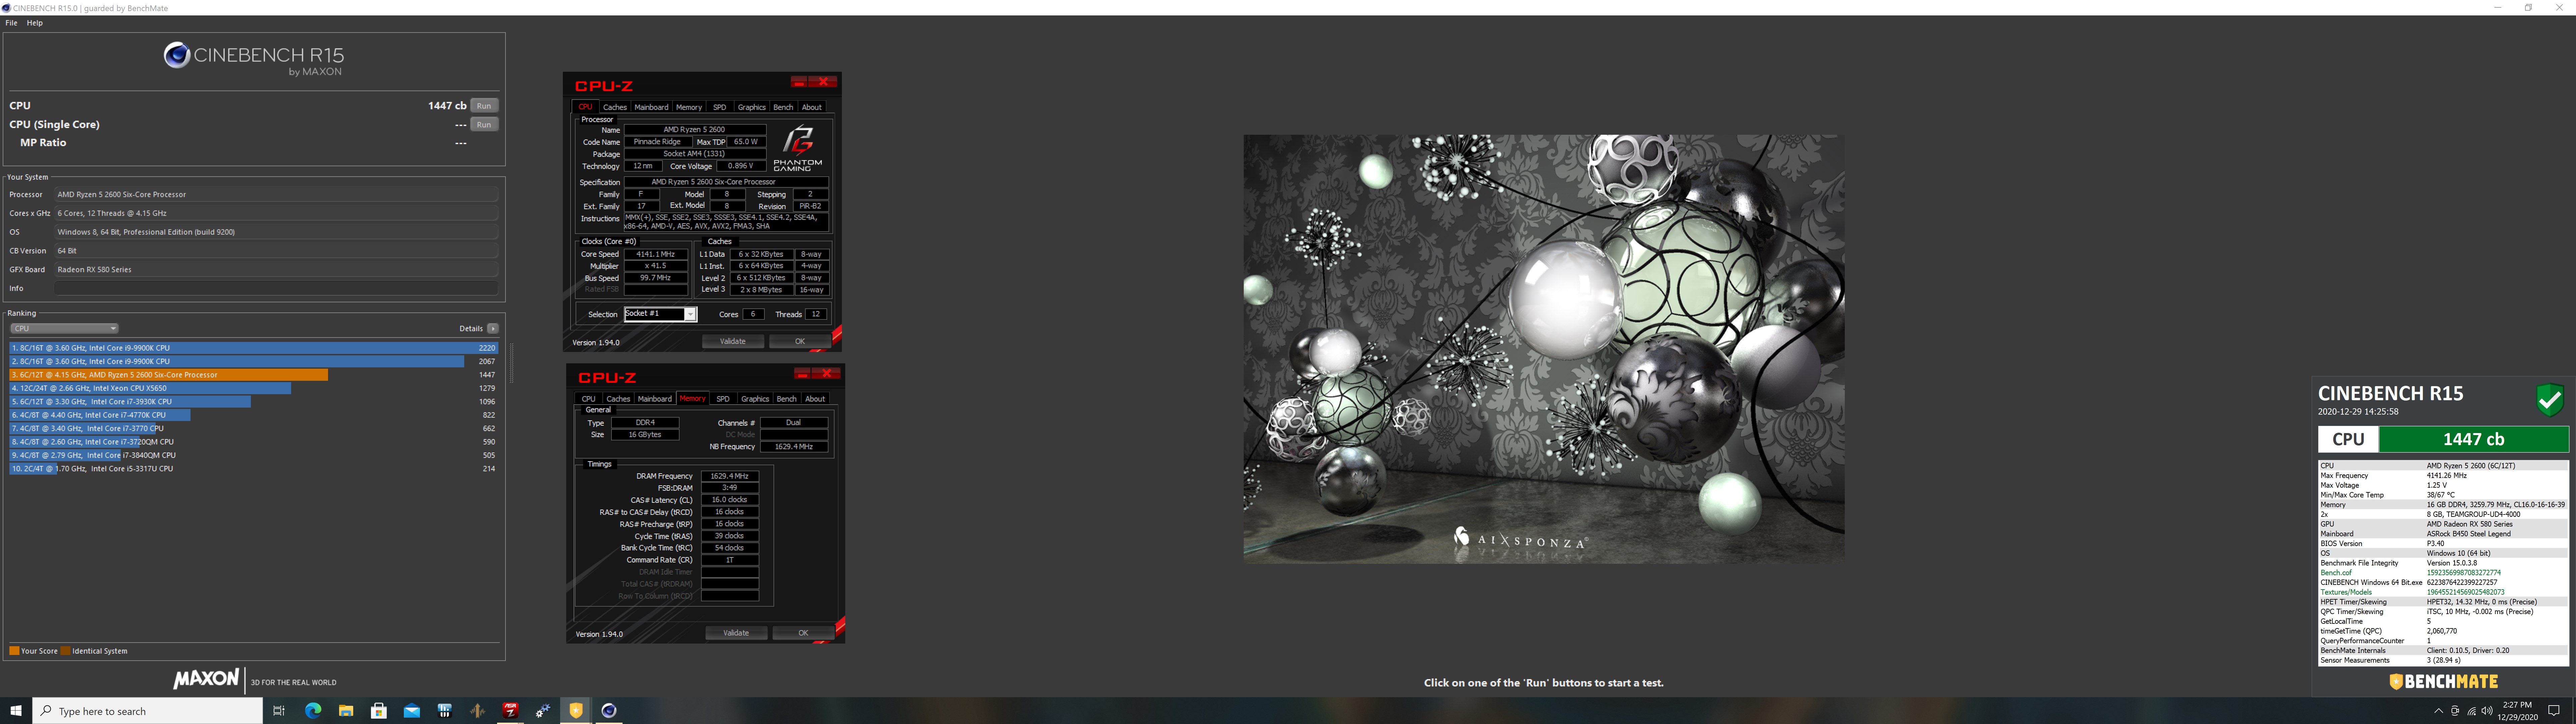Select the Intel Core i7-3930K ranking row
Viewport: 2576px width, 724px height.
pos(253,402)
